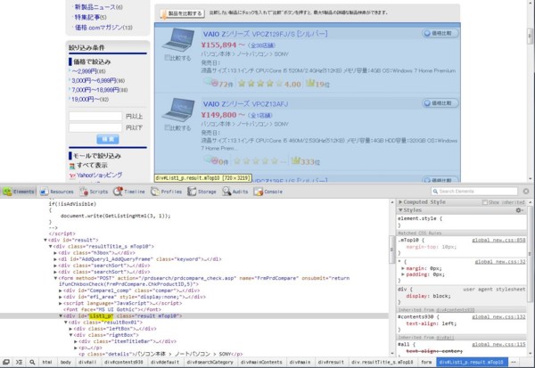Click the すべて表示 icon in sidebar

click(72, 166)
